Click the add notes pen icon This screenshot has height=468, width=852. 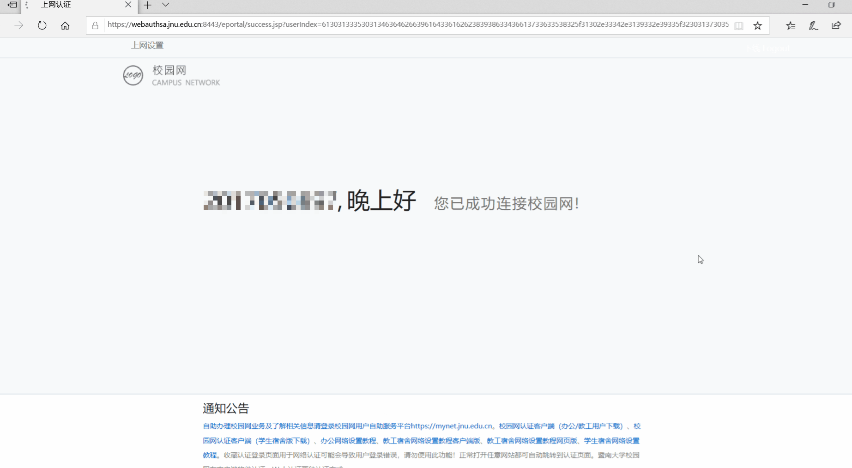(813, 25)
